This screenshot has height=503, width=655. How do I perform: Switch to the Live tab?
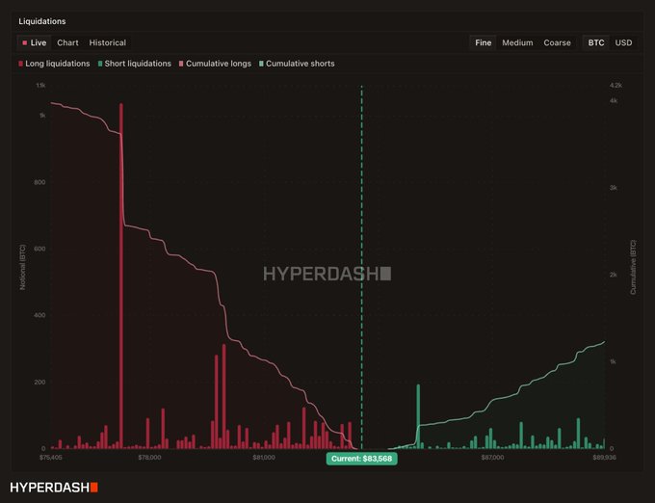34,42
